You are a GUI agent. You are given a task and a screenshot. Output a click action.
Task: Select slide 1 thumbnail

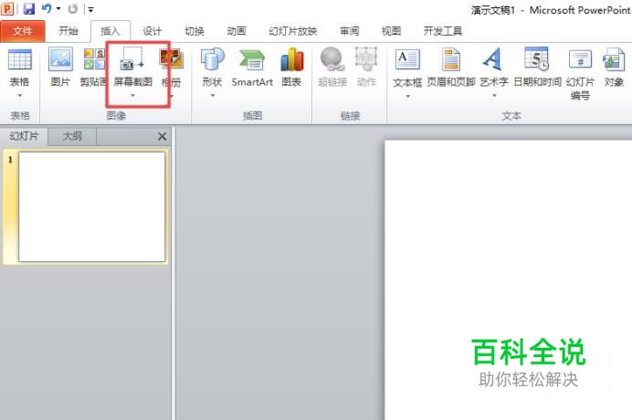coord(91,206)
